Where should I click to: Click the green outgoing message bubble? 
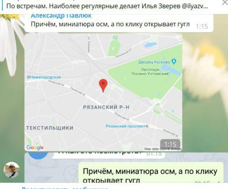(151, 172)
